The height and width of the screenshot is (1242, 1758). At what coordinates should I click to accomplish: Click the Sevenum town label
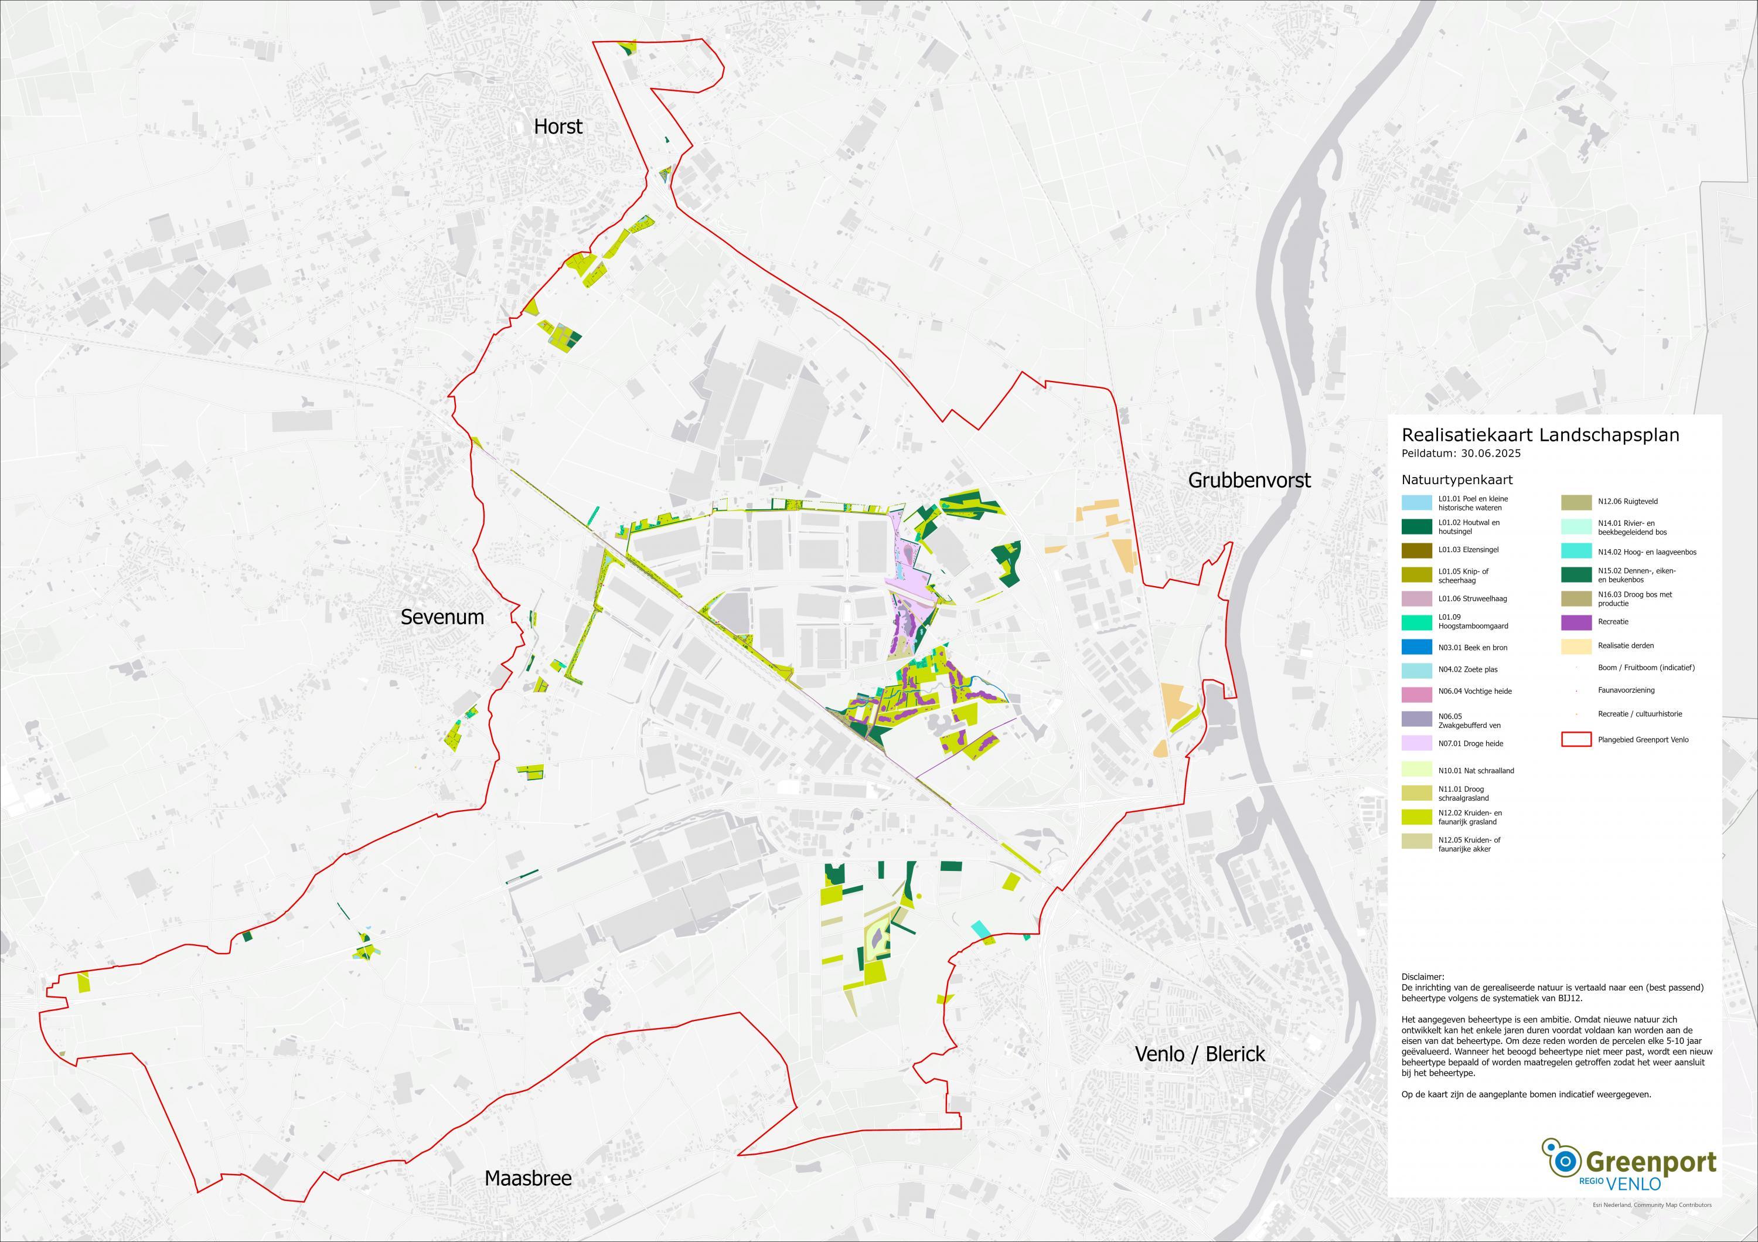442,617
